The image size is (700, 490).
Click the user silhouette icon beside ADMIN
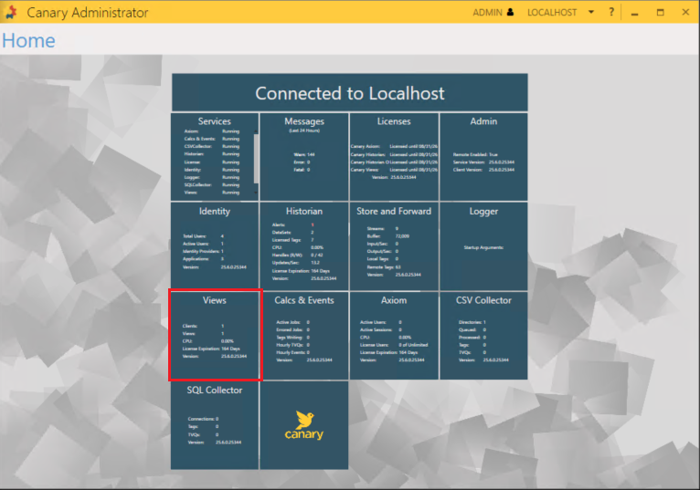point(510,12)
